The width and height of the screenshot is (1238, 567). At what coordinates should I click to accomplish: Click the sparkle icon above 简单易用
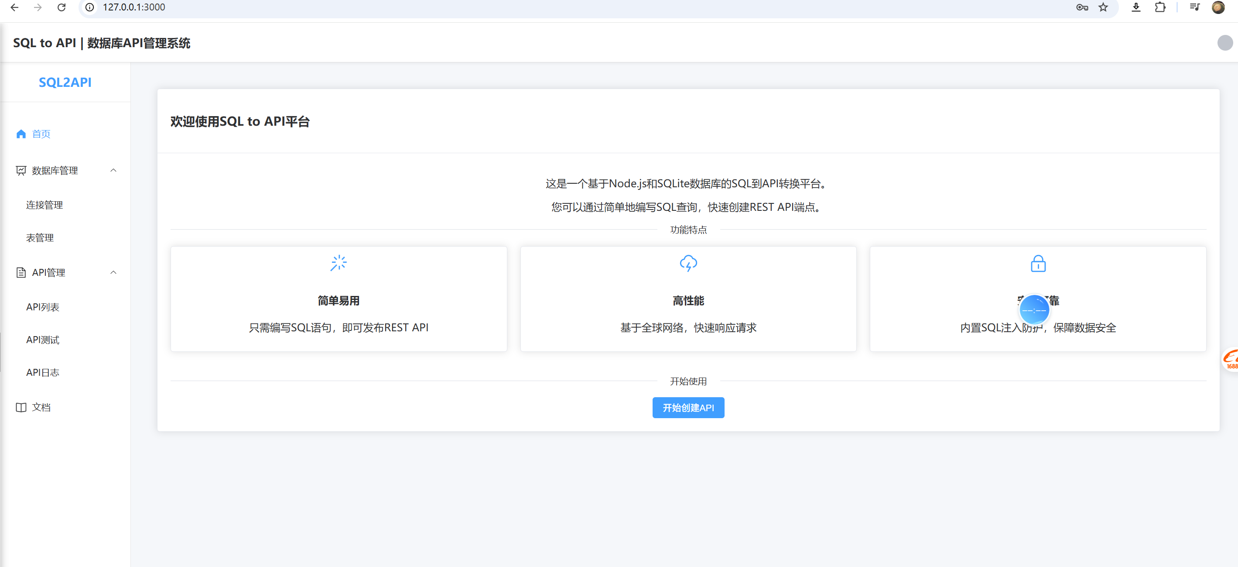[x=339, y=263]
